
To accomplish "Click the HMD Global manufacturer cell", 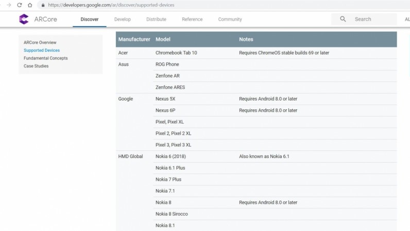I will pos(130,157).
